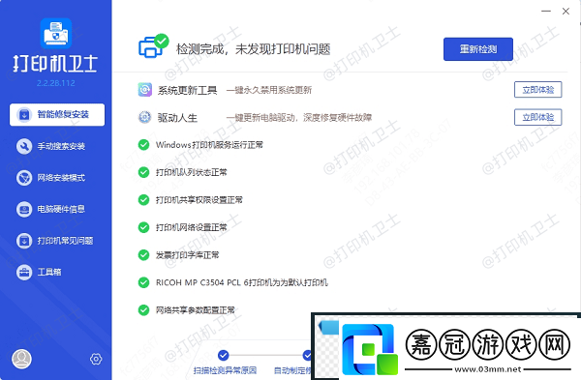The height and width of the screenshot is (380, 581).
Task: Click the 系统更新工具 label
Action: click(x=188, y=90)
